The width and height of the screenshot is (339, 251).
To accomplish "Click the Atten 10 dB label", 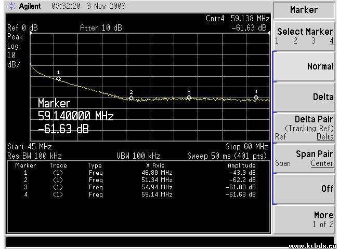I will coord(101,28).
